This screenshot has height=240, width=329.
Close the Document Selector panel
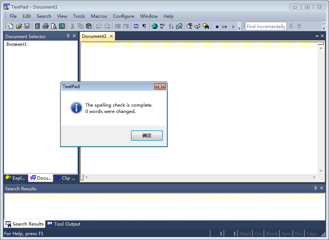click(x=74, y=36)
